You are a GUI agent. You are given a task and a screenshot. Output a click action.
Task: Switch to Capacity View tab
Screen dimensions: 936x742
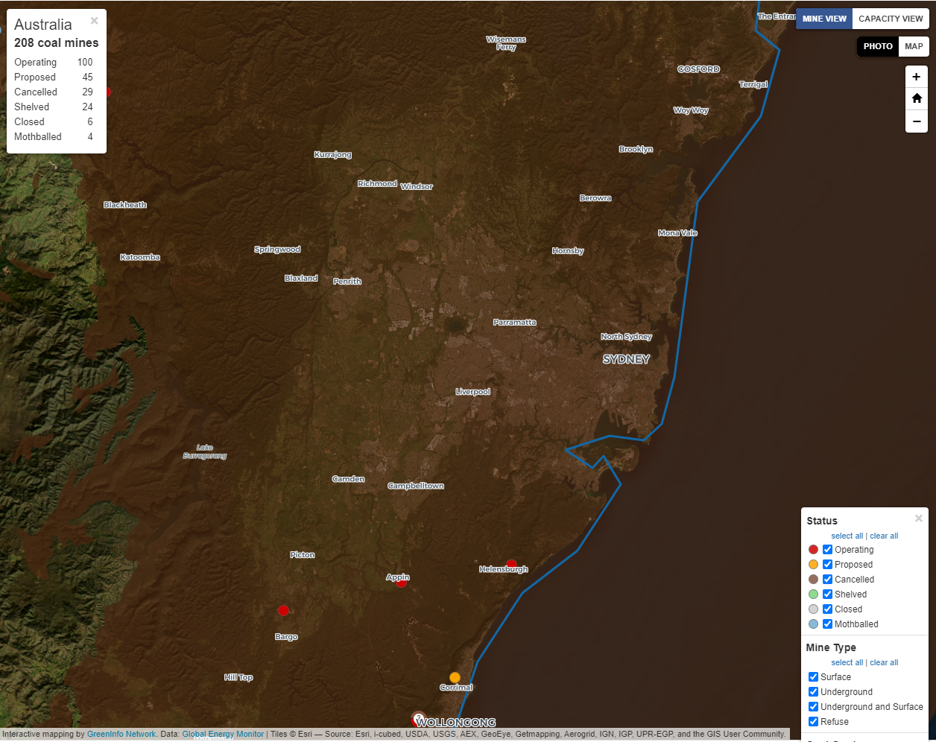891,19
